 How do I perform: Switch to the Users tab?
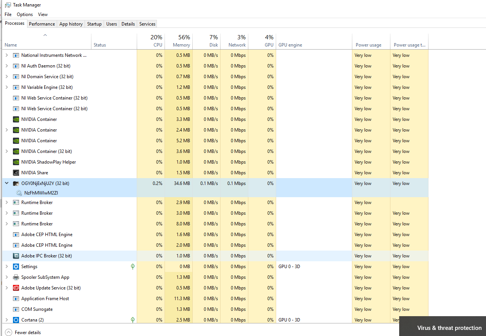pos(112,24)
